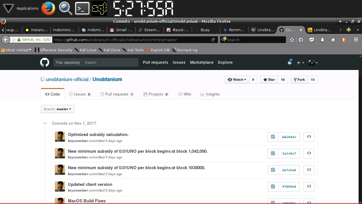Go back one page in Firefox

click(x=6, y=40)
